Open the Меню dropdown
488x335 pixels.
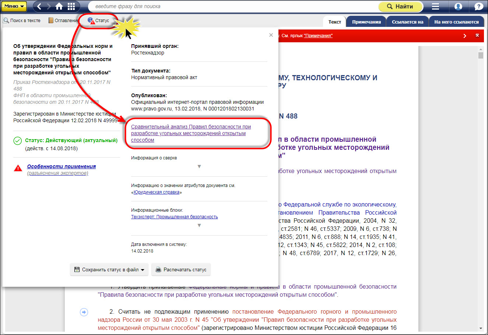pos(15,6)
